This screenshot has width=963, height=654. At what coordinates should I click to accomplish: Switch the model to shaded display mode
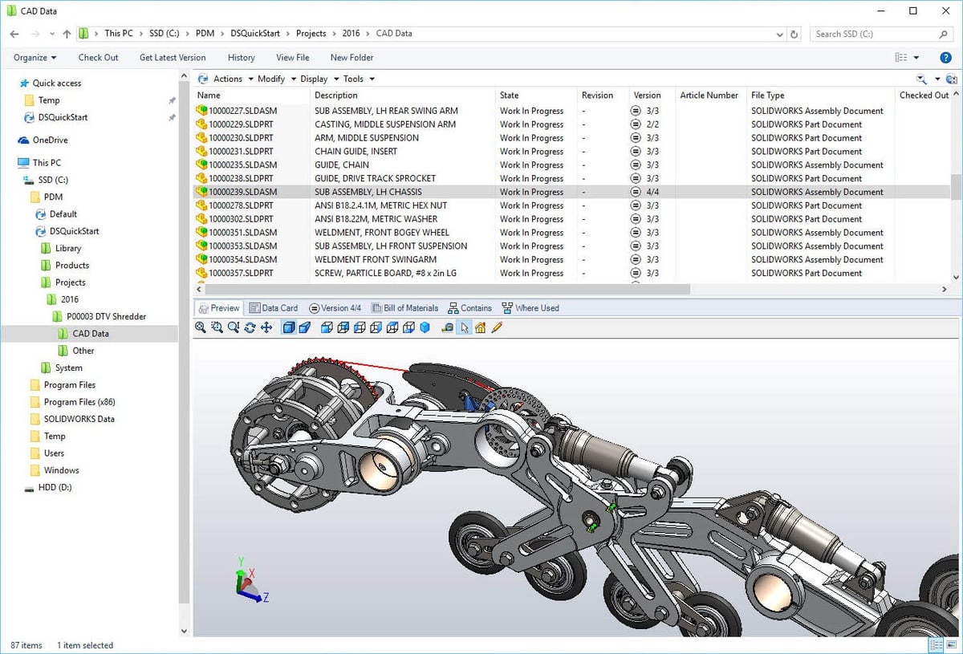[x=288, y=327]
